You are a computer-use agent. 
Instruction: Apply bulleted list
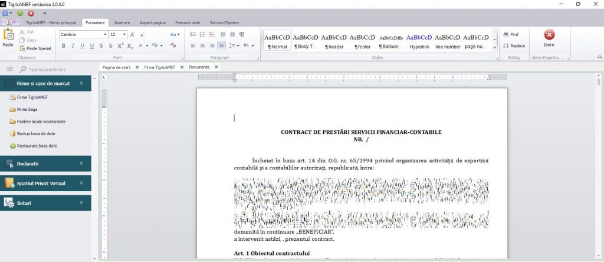(193, 34)
